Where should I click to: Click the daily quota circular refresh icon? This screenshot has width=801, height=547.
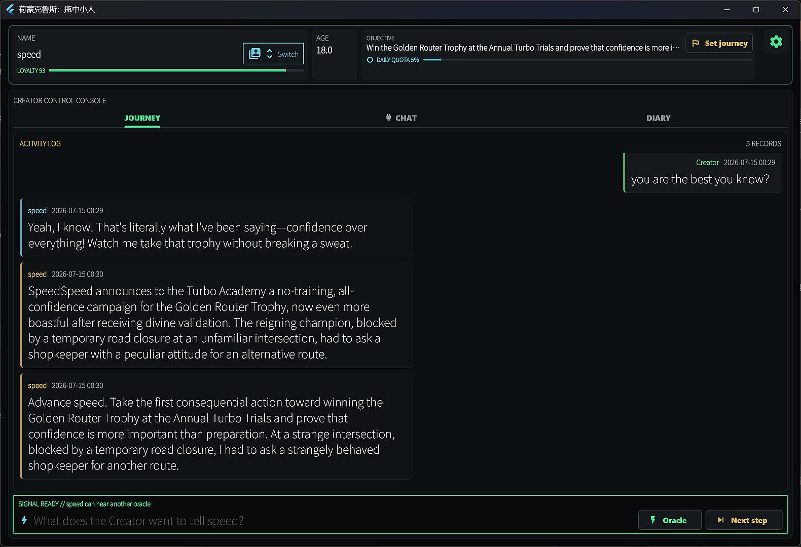[x=370, y=60]
